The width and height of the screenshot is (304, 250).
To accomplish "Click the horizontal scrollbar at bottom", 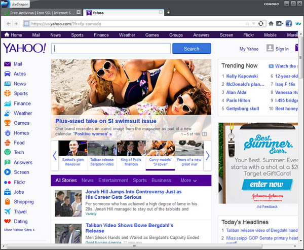I will point(134,246).
